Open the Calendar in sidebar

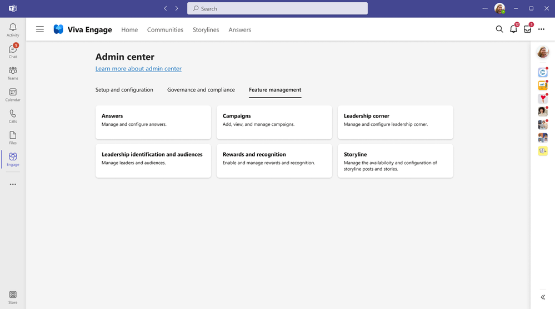(13, 94)
